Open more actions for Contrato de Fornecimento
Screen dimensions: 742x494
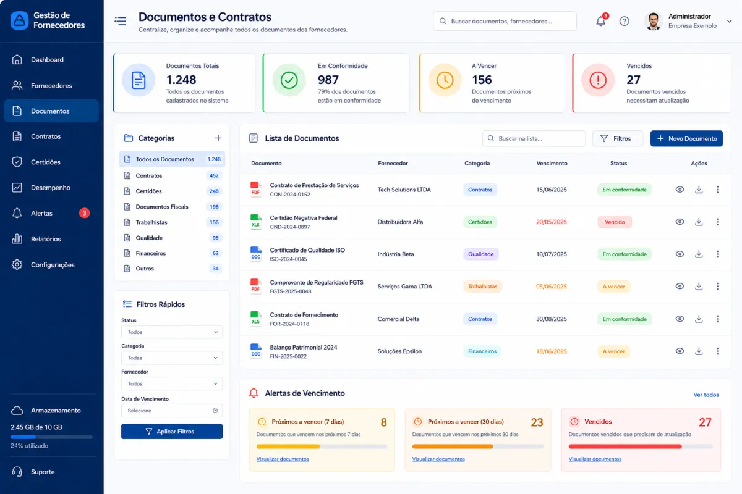[x=717, y=319]
